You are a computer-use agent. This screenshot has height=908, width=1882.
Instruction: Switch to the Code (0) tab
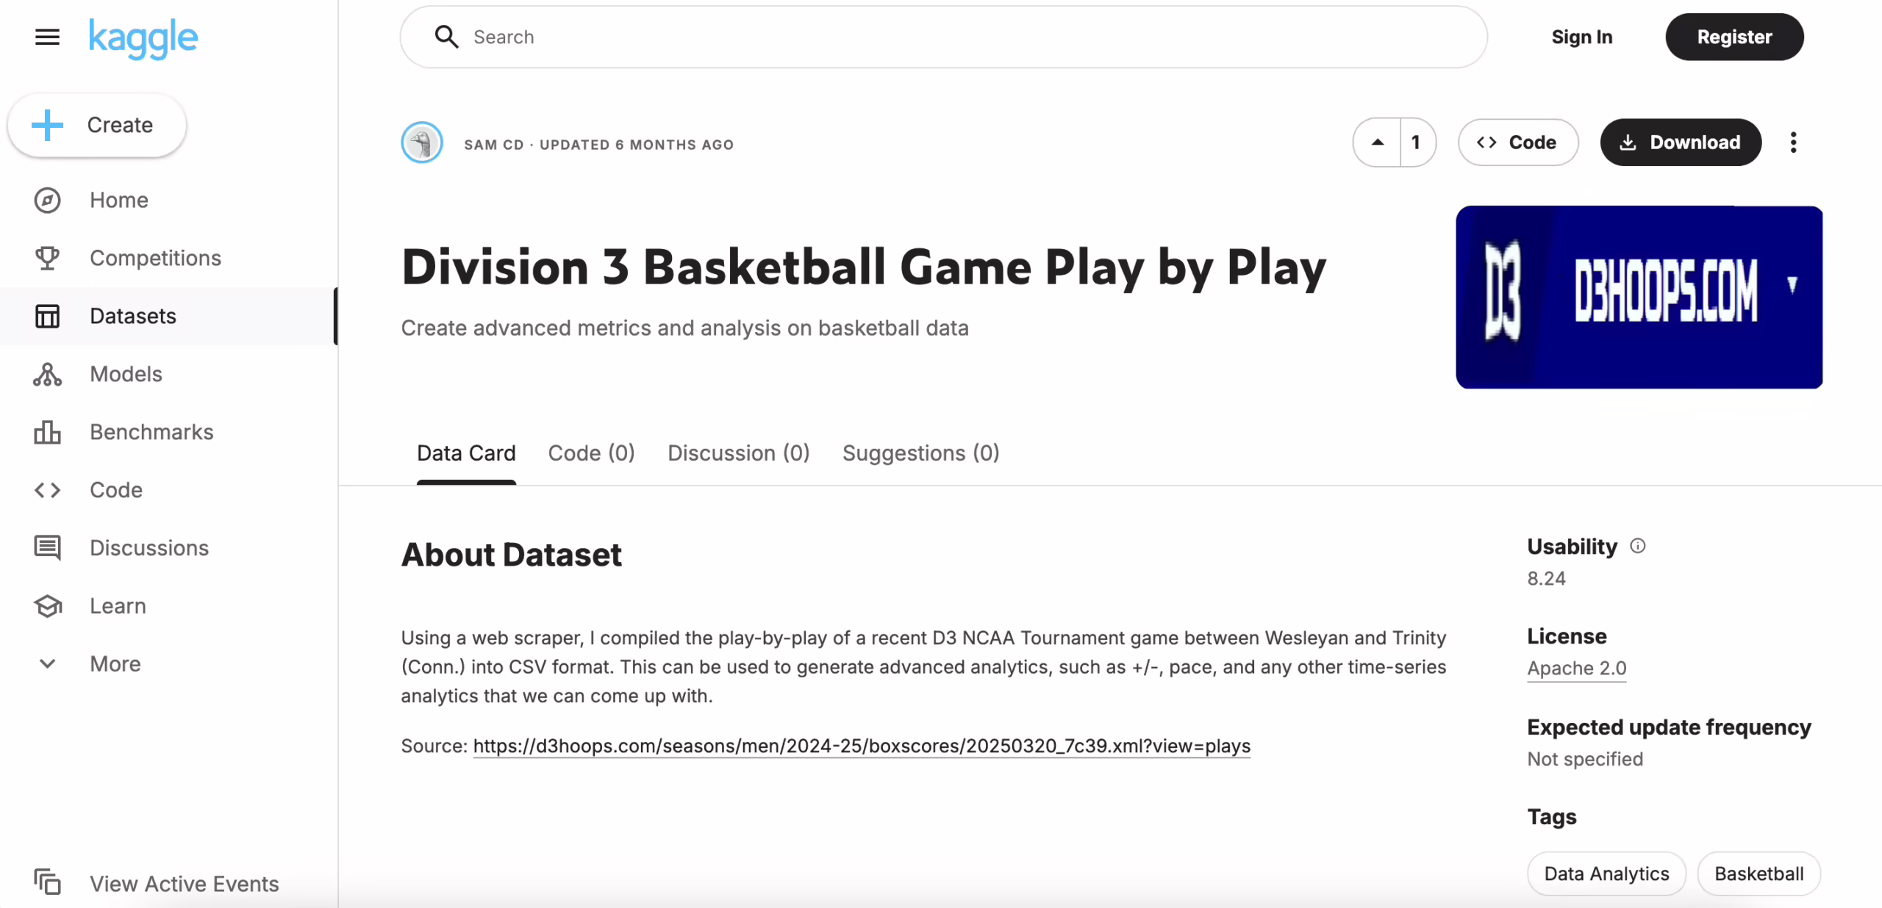point(591,453)
